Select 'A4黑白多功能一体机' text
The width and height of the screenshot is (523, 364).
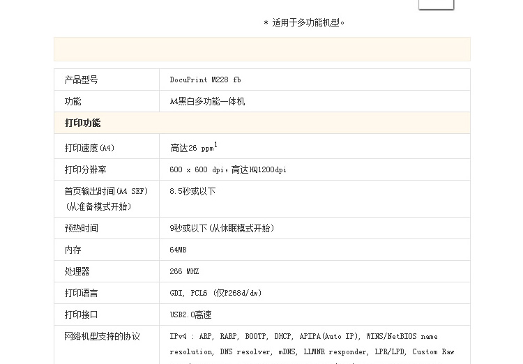point(207,101)
